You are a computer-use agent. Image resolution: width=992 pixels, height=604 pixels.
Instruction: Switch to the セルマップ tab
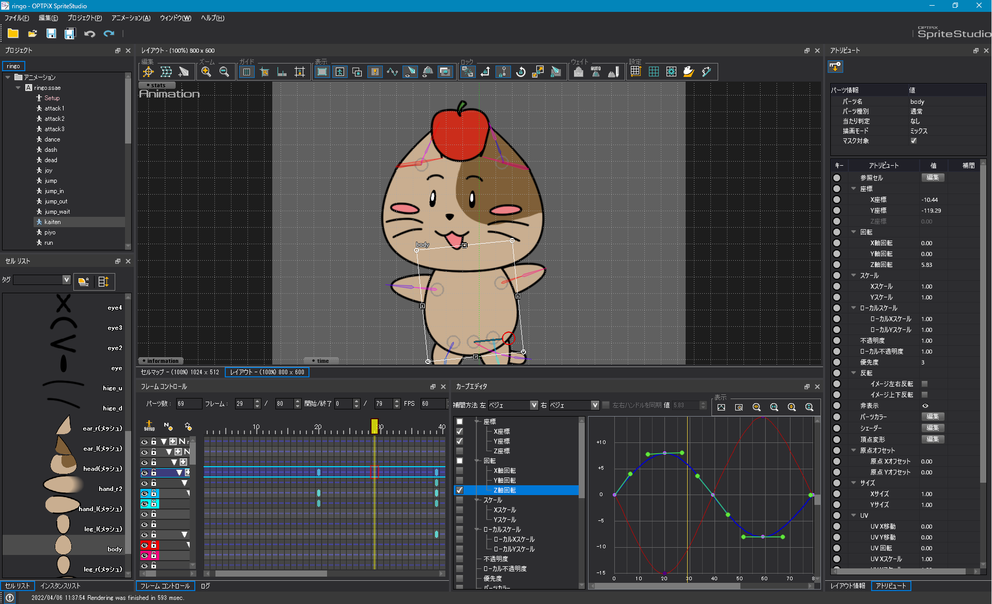[x=180, y=372]
